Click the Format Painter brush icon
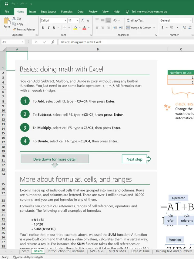Screen dimensions: 194x259 [x=14, y=29]
